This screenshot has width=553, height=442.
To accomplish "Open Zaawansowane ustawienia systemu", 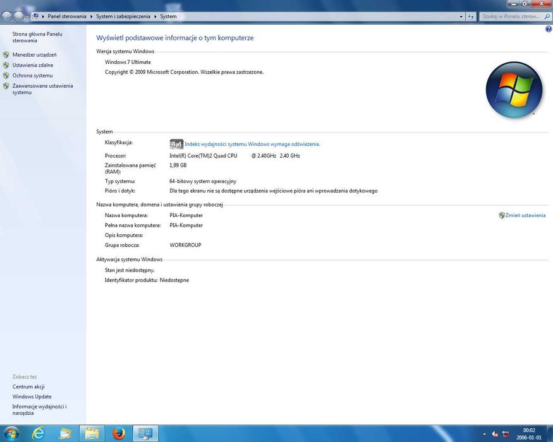I will point(42,89).
